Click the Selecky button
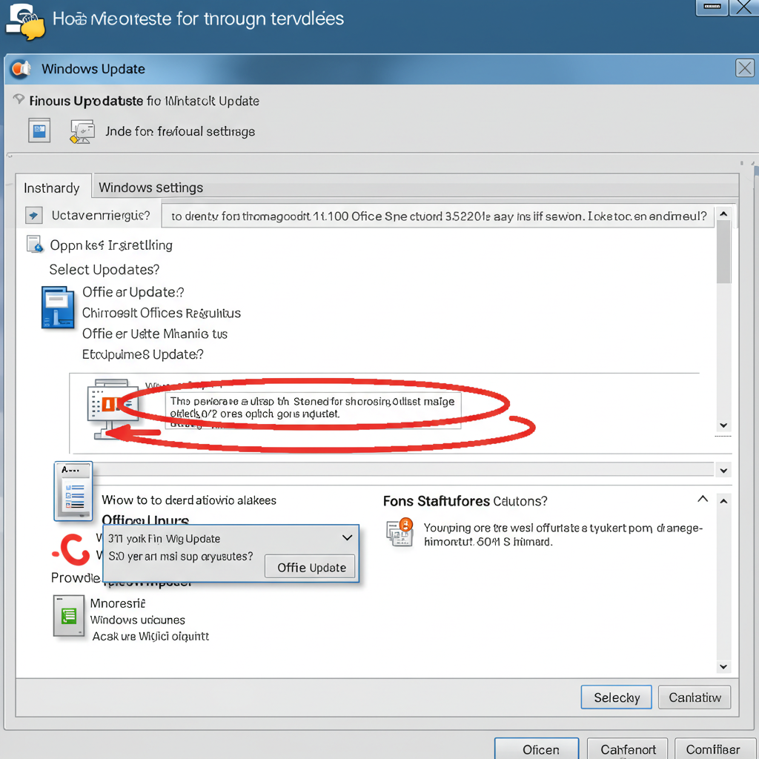 616,697
